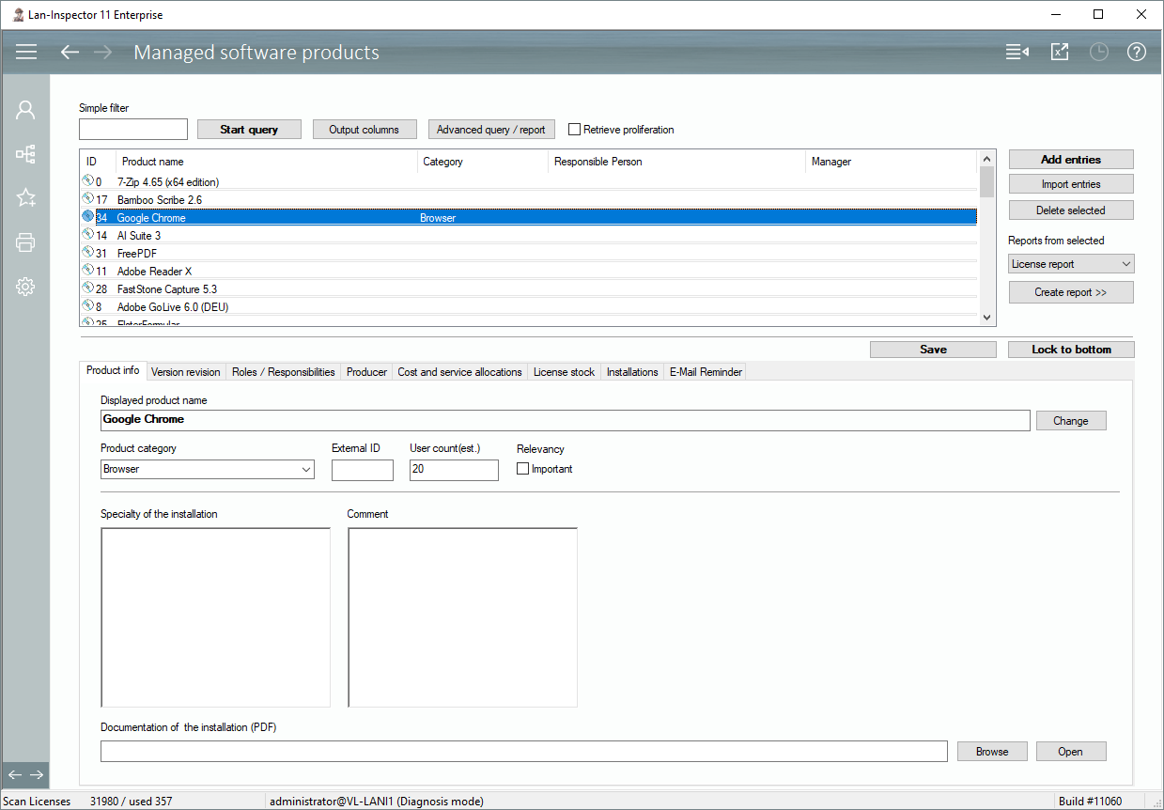Viewport: 1164px width, 810px height.
Task: Click the pop-out window icon in header
Action: click(x=1060, y=53)
